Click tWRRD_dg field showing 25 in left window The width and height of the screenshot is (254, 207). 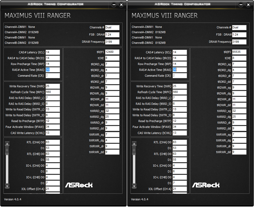click(x=112, y=117)
